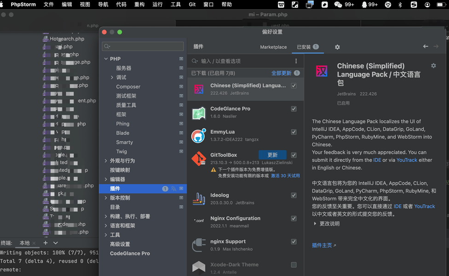The width and height of the screenshot is (449, 276).
Task: Toggle the EmmyLua plugin checkbox
Action: [x=294, y=132]
